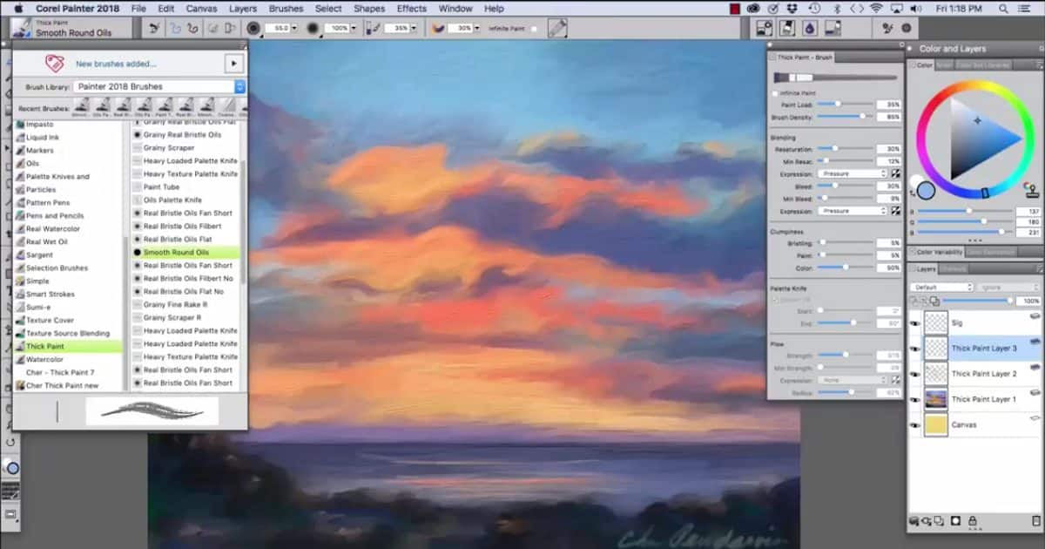1045x549 pixels.
Task: Toggle visibility of Thick Paint Layer 1
Action: (915, 399)
